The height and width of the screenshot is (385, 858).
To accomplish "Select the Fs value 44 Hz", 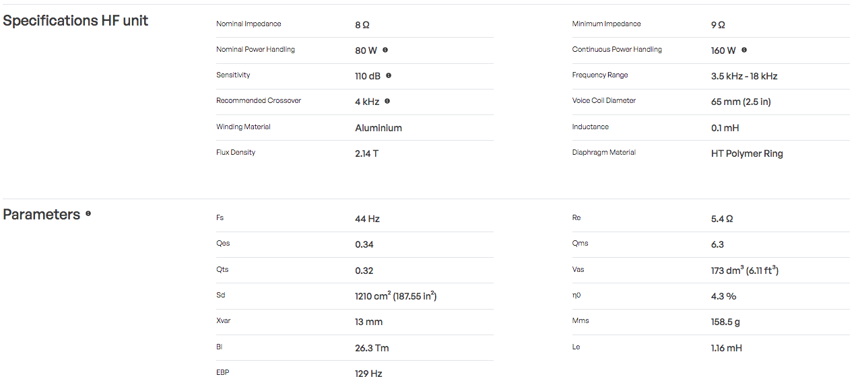I will click(x=367, y=219).
